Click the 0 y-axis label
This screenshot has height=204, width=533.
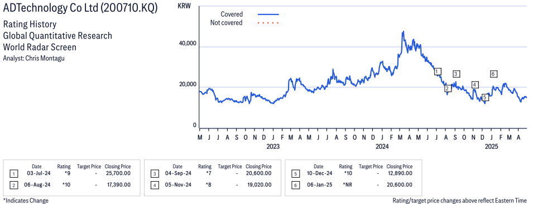[x=195, y=125]
